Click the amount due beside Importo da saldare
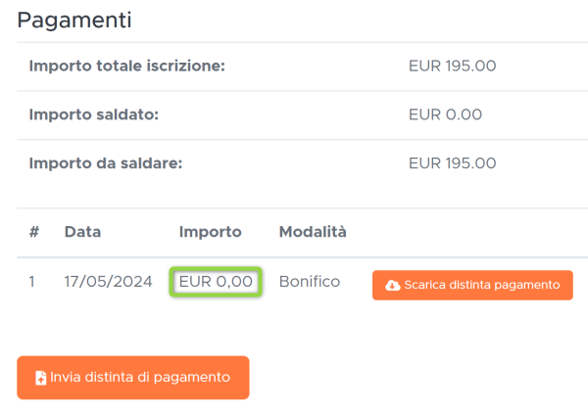The height and width of the screenshot is (410, 588). (x=452, y=163)
